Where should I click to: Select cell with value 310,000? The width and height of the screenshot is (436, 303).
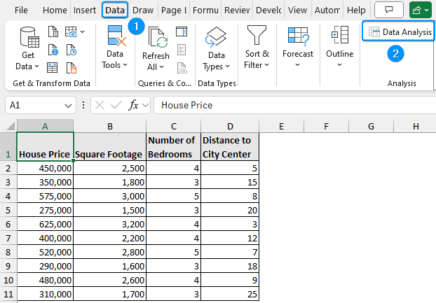point(45,294)
